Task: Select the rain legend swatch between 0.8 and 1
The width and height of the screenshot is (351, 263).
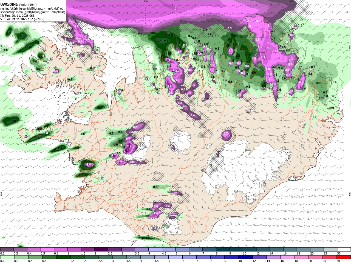Action: [49, 257]
